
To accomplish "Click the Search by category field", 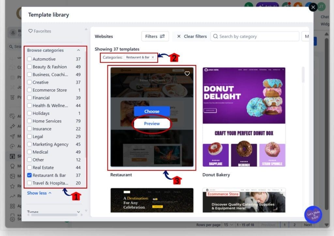I will (255, 36).
